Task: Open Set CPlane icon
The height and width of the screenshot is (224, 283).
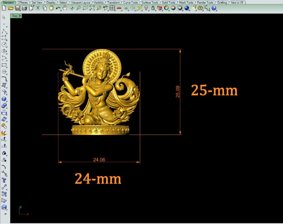Action: [x=126, y=8]
